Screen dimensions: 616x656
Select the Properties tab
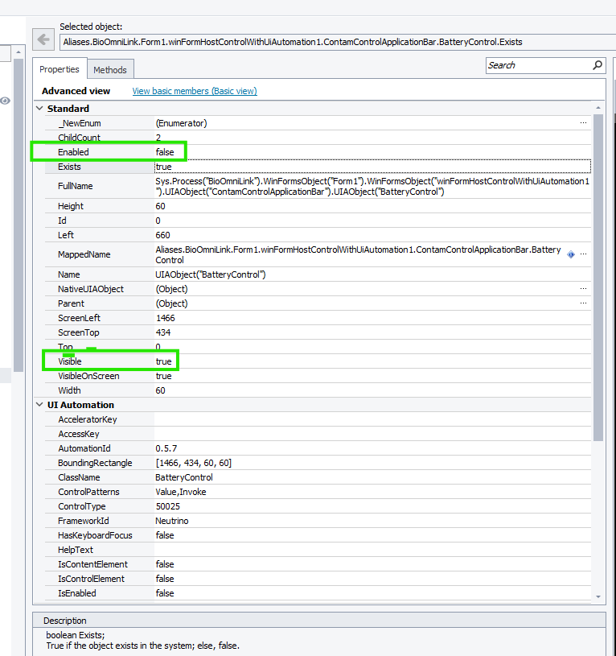[60, 70]
